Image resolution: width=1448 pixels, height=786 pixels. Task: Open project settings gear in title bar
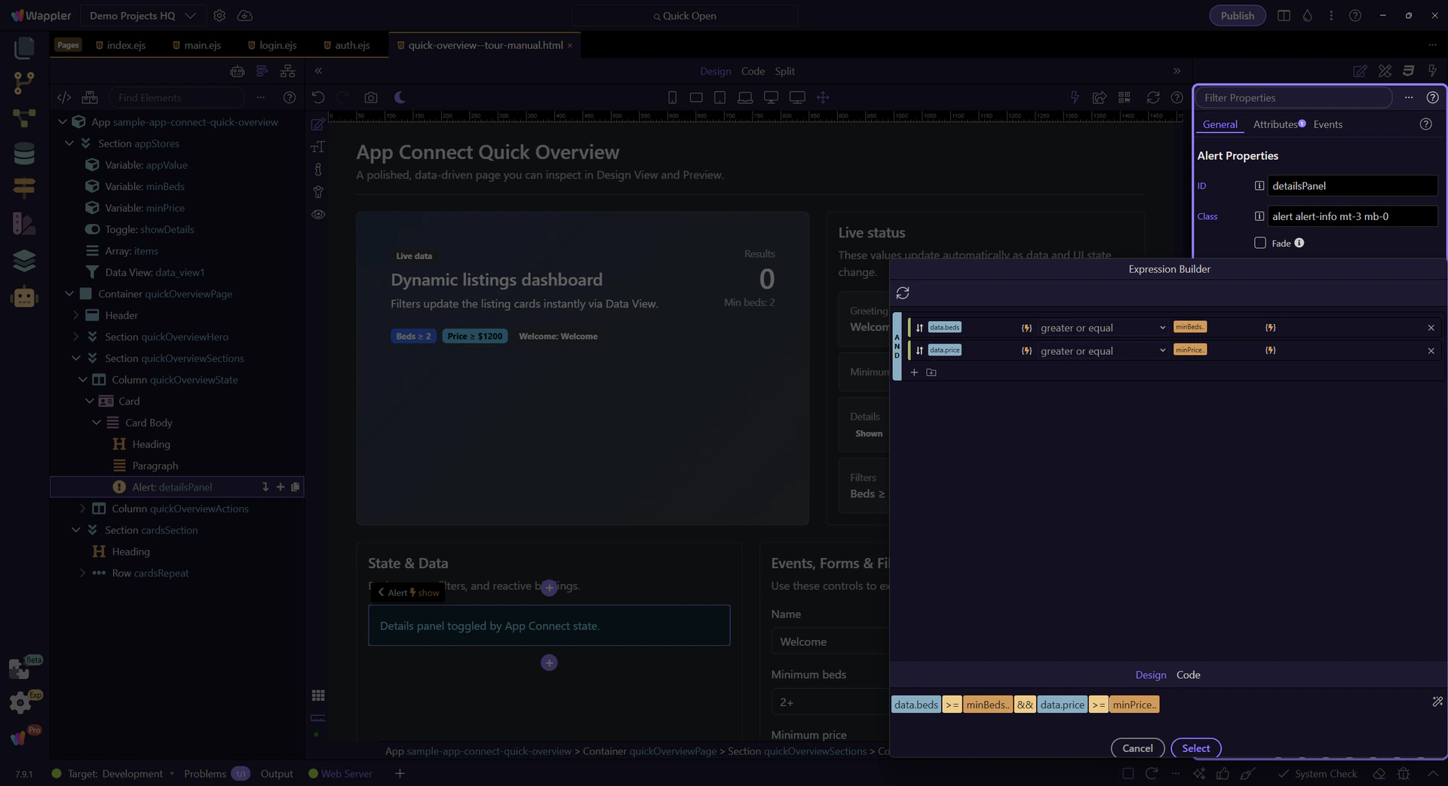219,16
